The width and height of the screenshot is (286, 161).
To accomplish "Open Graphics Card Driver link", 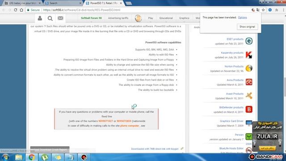I will (231, 121).
